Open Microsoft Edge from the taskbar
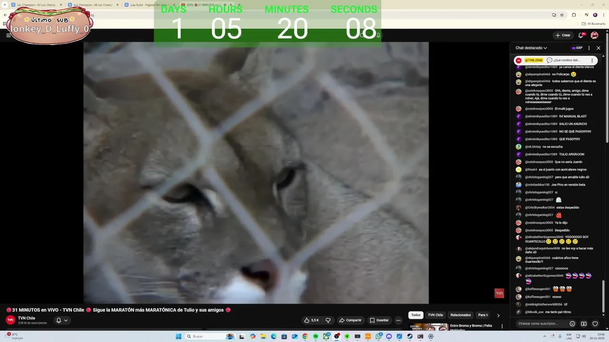Image resolution: width=609 pixels, height=342 pixels. [274, 336]
